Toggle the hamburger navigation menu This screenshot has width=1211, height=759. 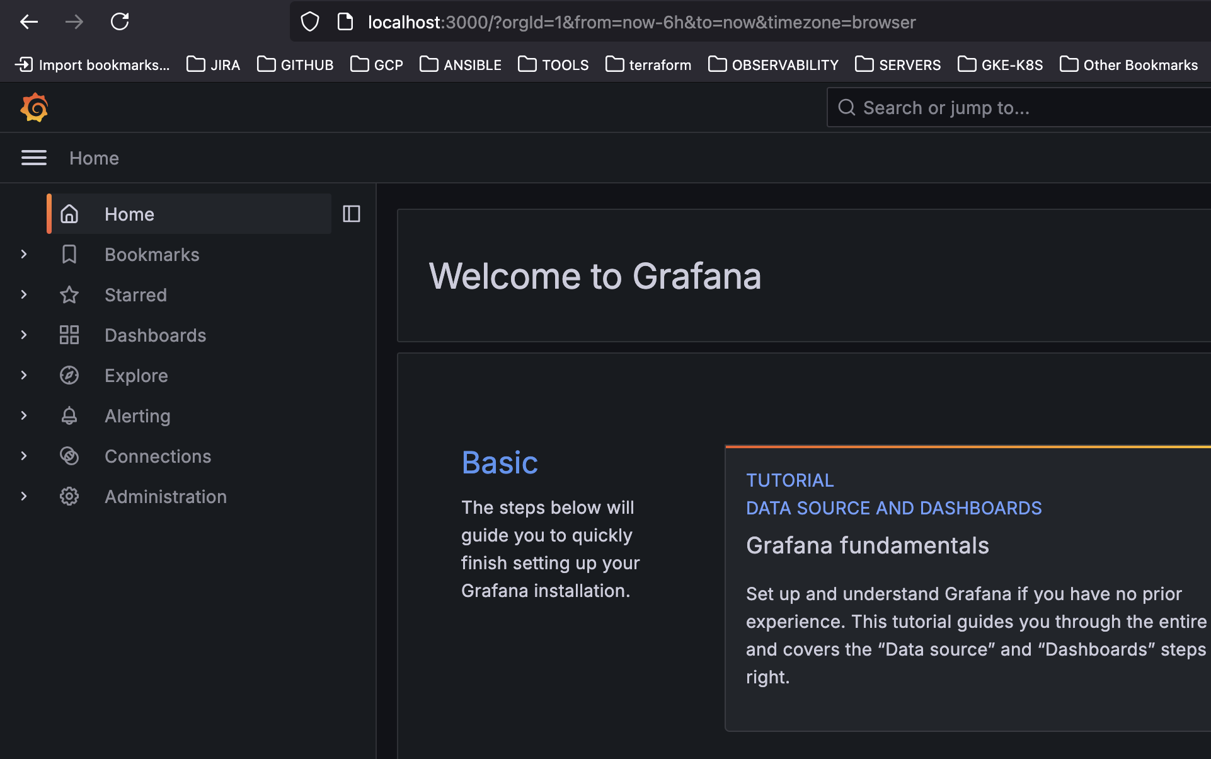coord(34,158)
